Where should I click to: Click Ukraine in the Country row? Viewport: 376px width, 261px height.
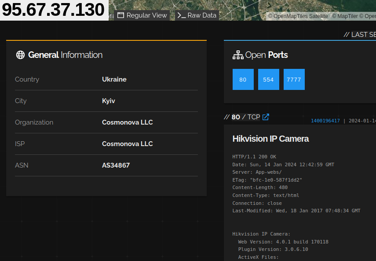click(114, 79)
